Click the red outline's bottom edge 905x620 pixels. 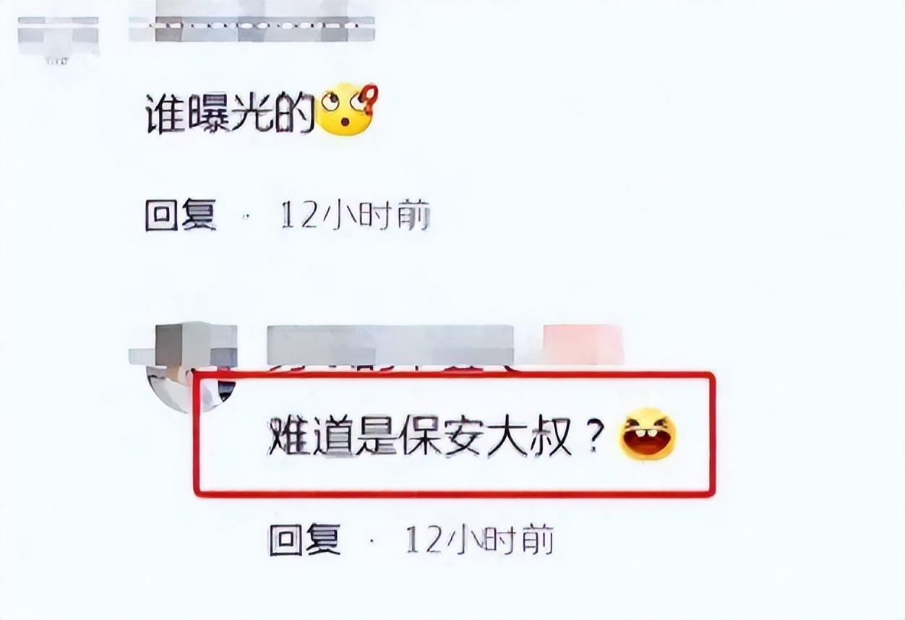(454, 494)
